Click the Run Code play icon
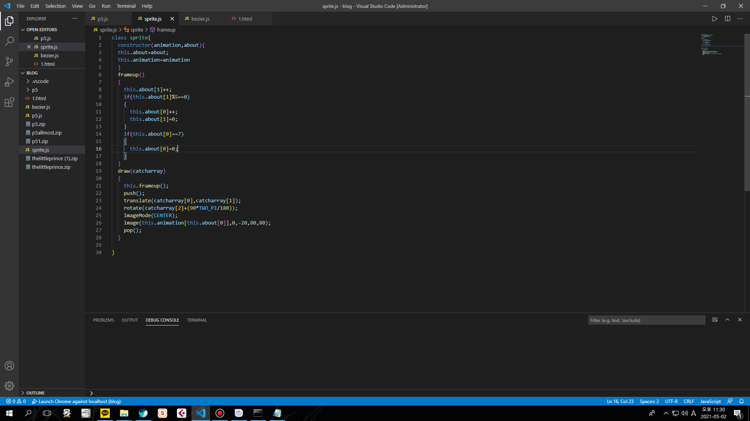This screenshot has height=421, width=750. [x=714, y=19]
